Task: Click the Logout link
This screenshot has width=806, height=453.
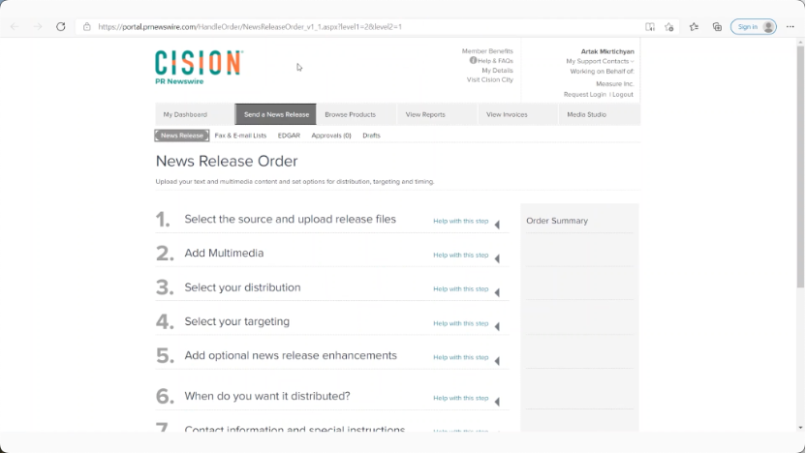Action: pyautogui.click(x=623, y=94)
